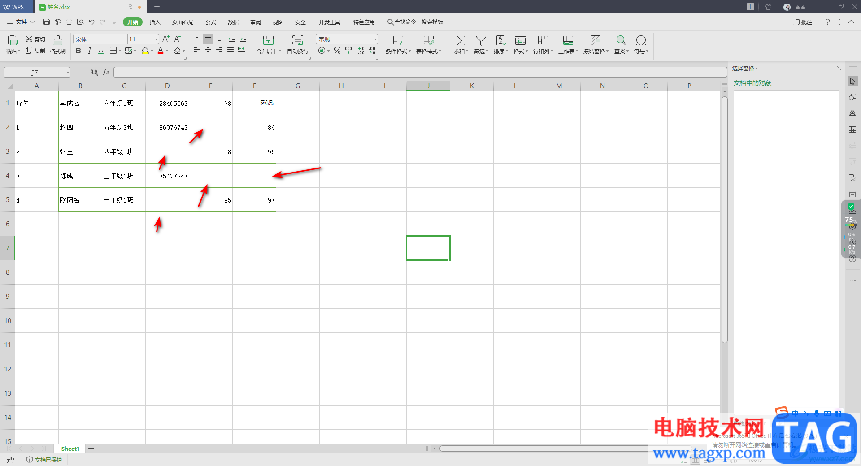
Task: Click the Cut (剪切) scissors icon
Action: 29,39
